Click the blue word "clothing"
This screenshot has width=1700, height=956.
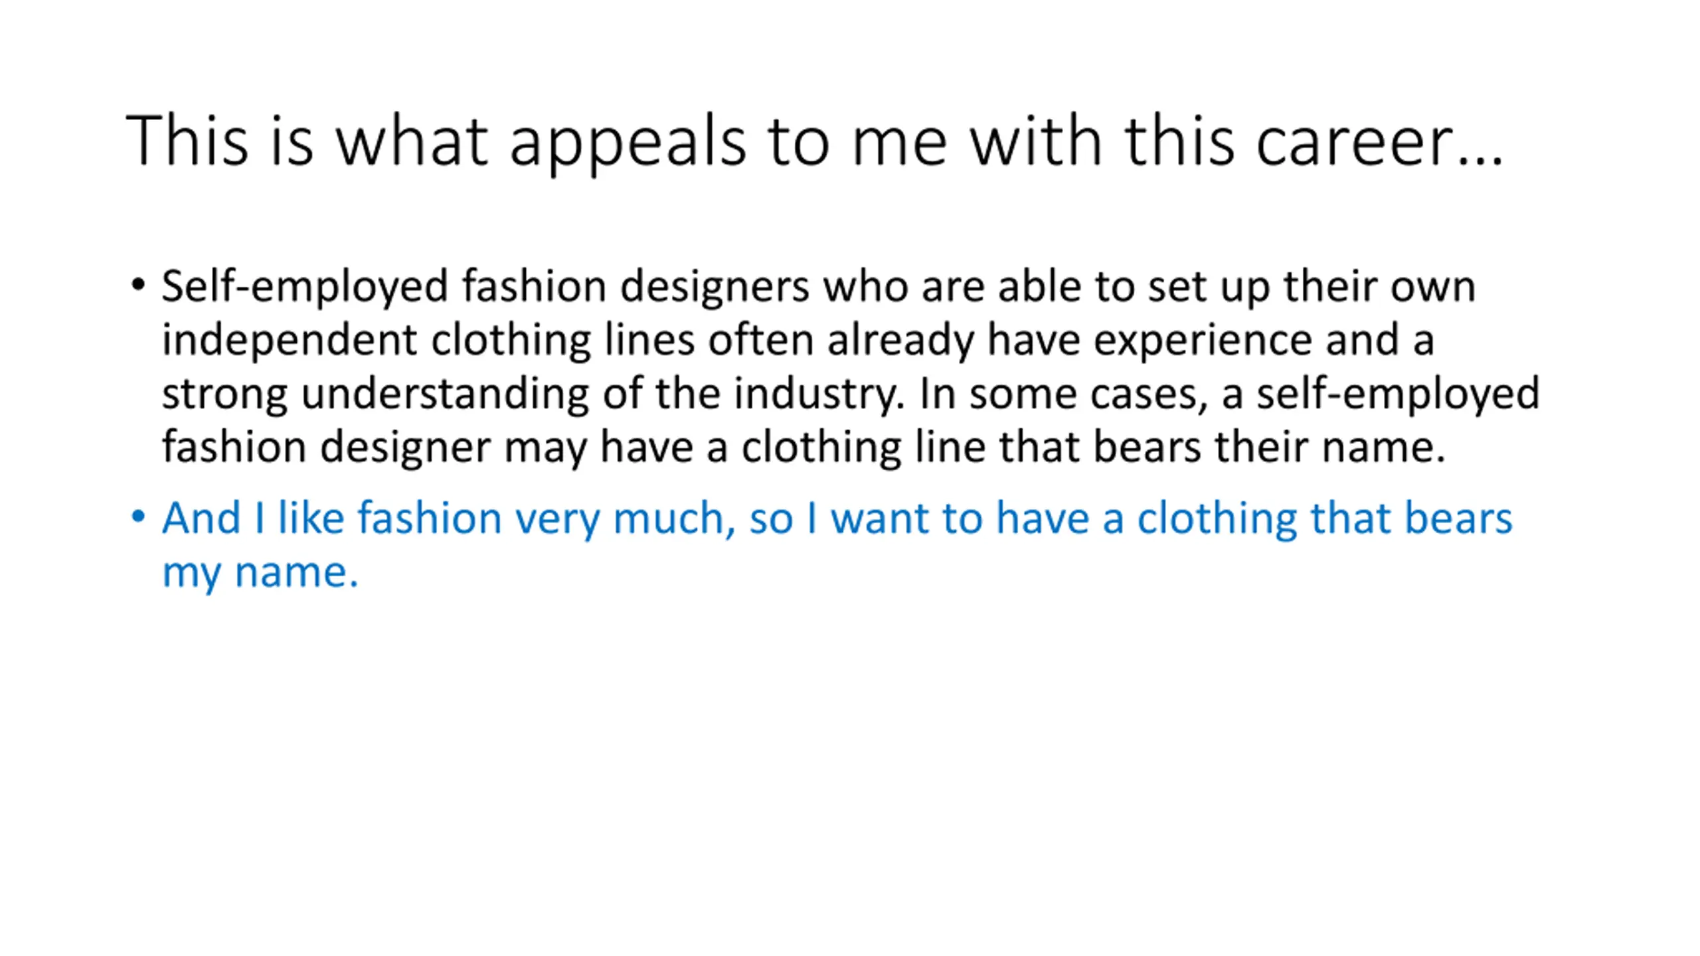(x=1217, y=518)
